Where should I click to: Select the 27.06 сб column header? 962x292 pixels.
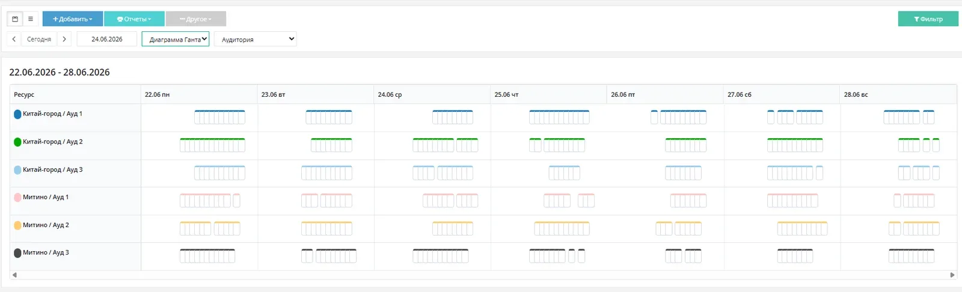click(782, 94)
